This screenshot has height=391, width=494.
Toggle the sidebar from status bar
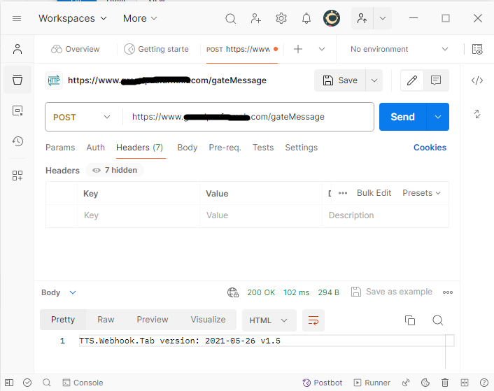pos(9,383)
